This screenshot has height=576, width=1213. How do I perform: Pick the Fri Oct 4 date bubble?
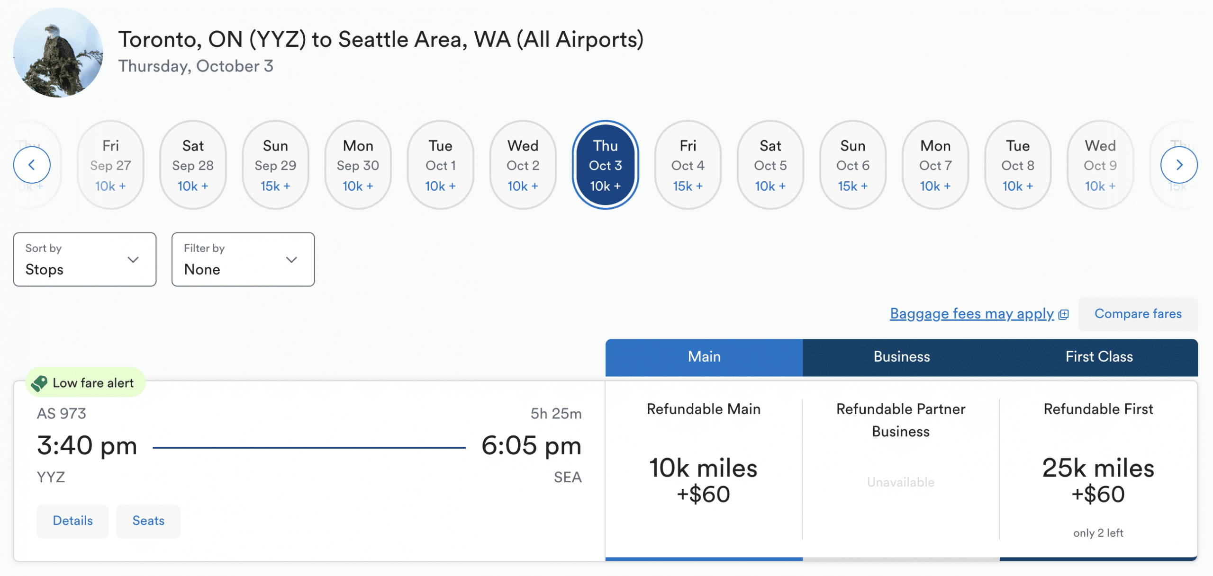[x=688, y=165]
